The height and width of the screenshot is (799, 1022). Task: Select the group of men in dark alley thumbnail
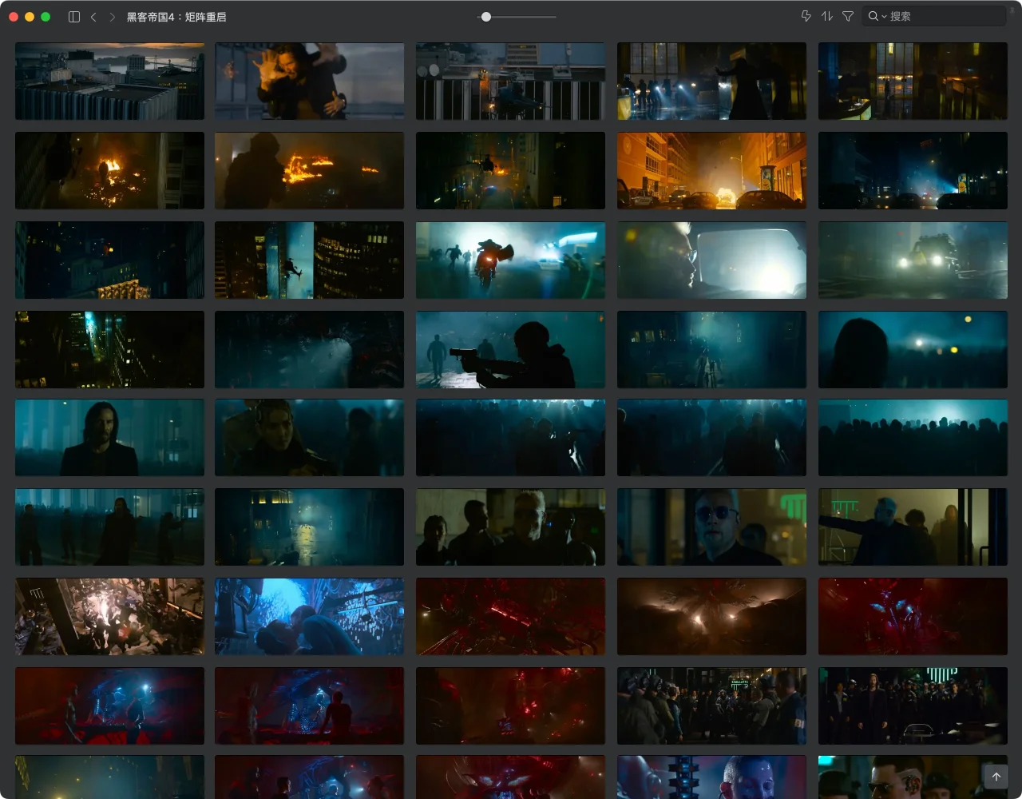click(510, 527)
